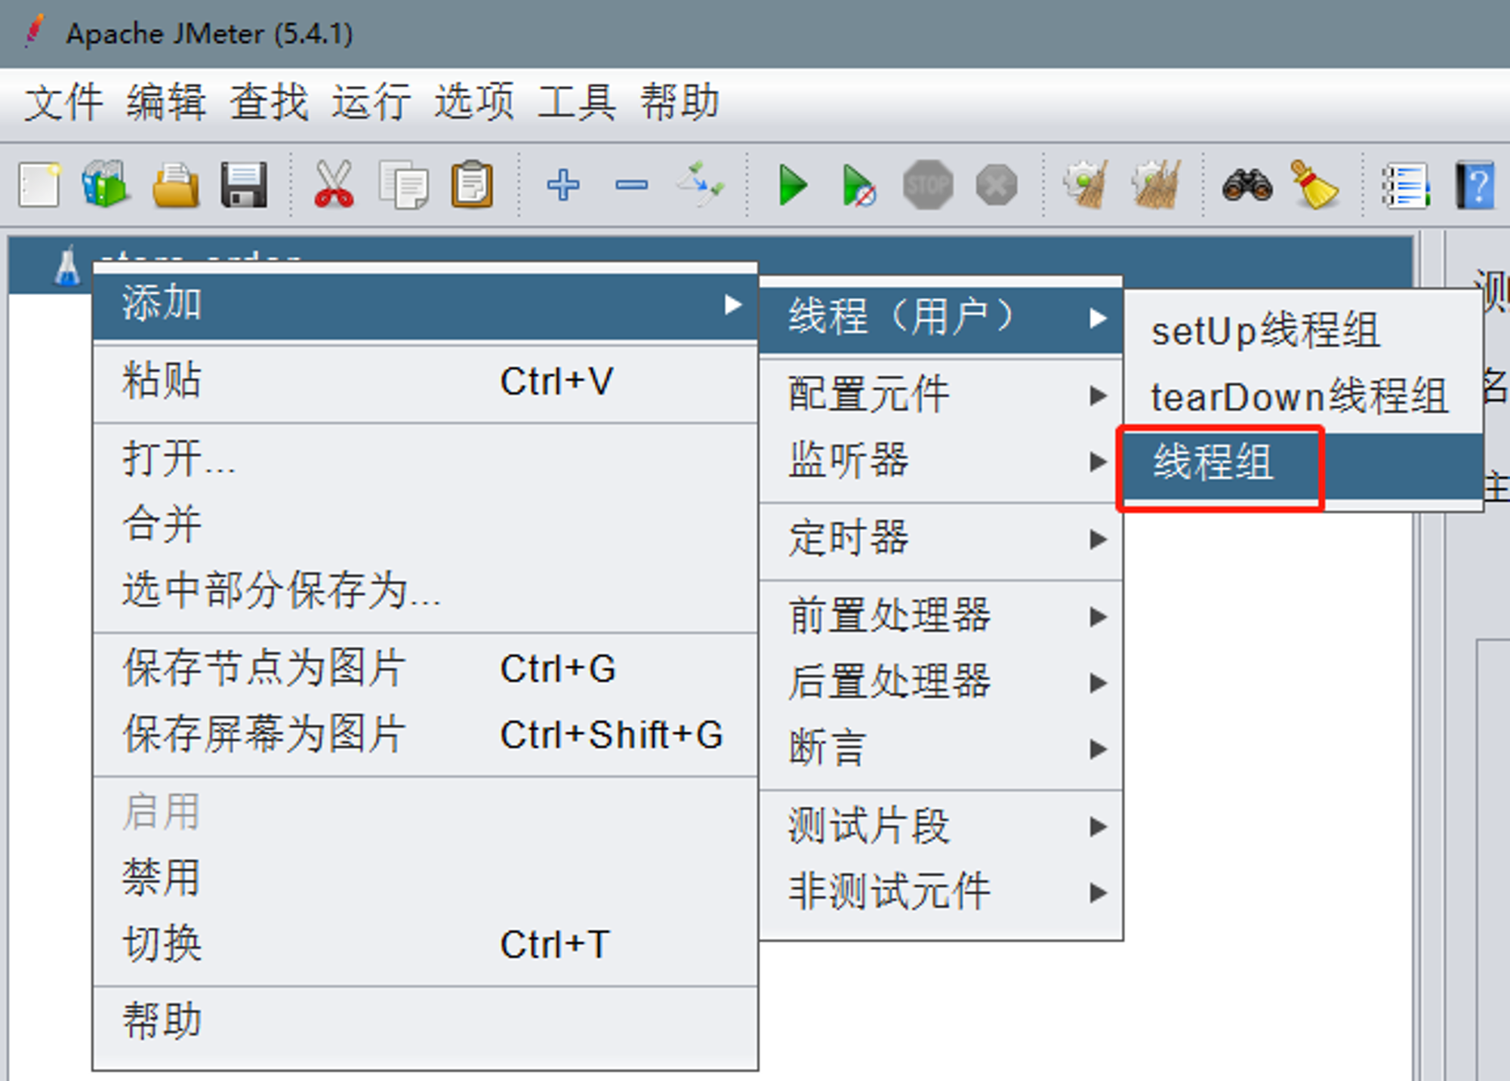Start the test with green play icon

coord(793,185)
